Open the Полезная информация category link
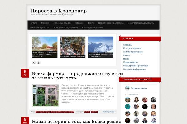187x124 pixels. [134, 69]
